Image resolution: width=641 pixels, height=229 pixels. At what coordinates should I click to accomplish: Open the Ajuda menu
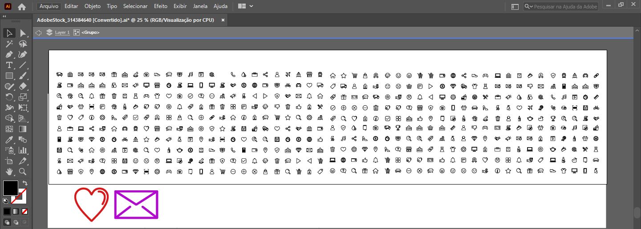220,6
